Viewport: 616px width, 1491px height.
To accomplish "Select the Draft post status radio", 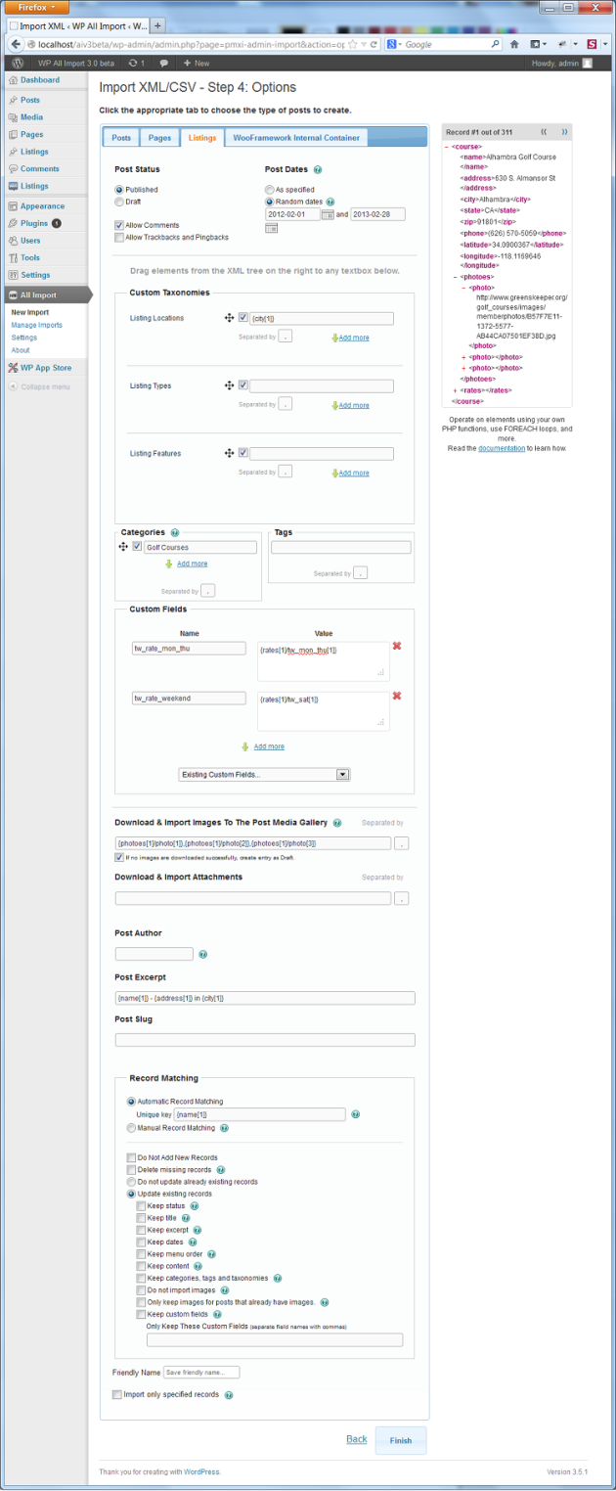I will click(x=119, y=202).
